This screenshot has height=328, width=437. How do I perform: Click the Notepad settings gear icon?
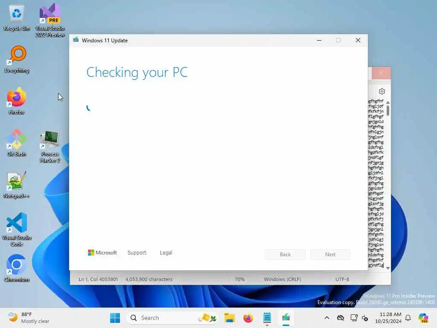[x=382, y=91]
